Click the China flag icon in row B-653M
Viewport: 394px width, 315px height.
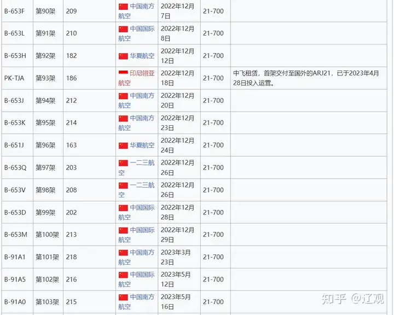tap(123, 230)
